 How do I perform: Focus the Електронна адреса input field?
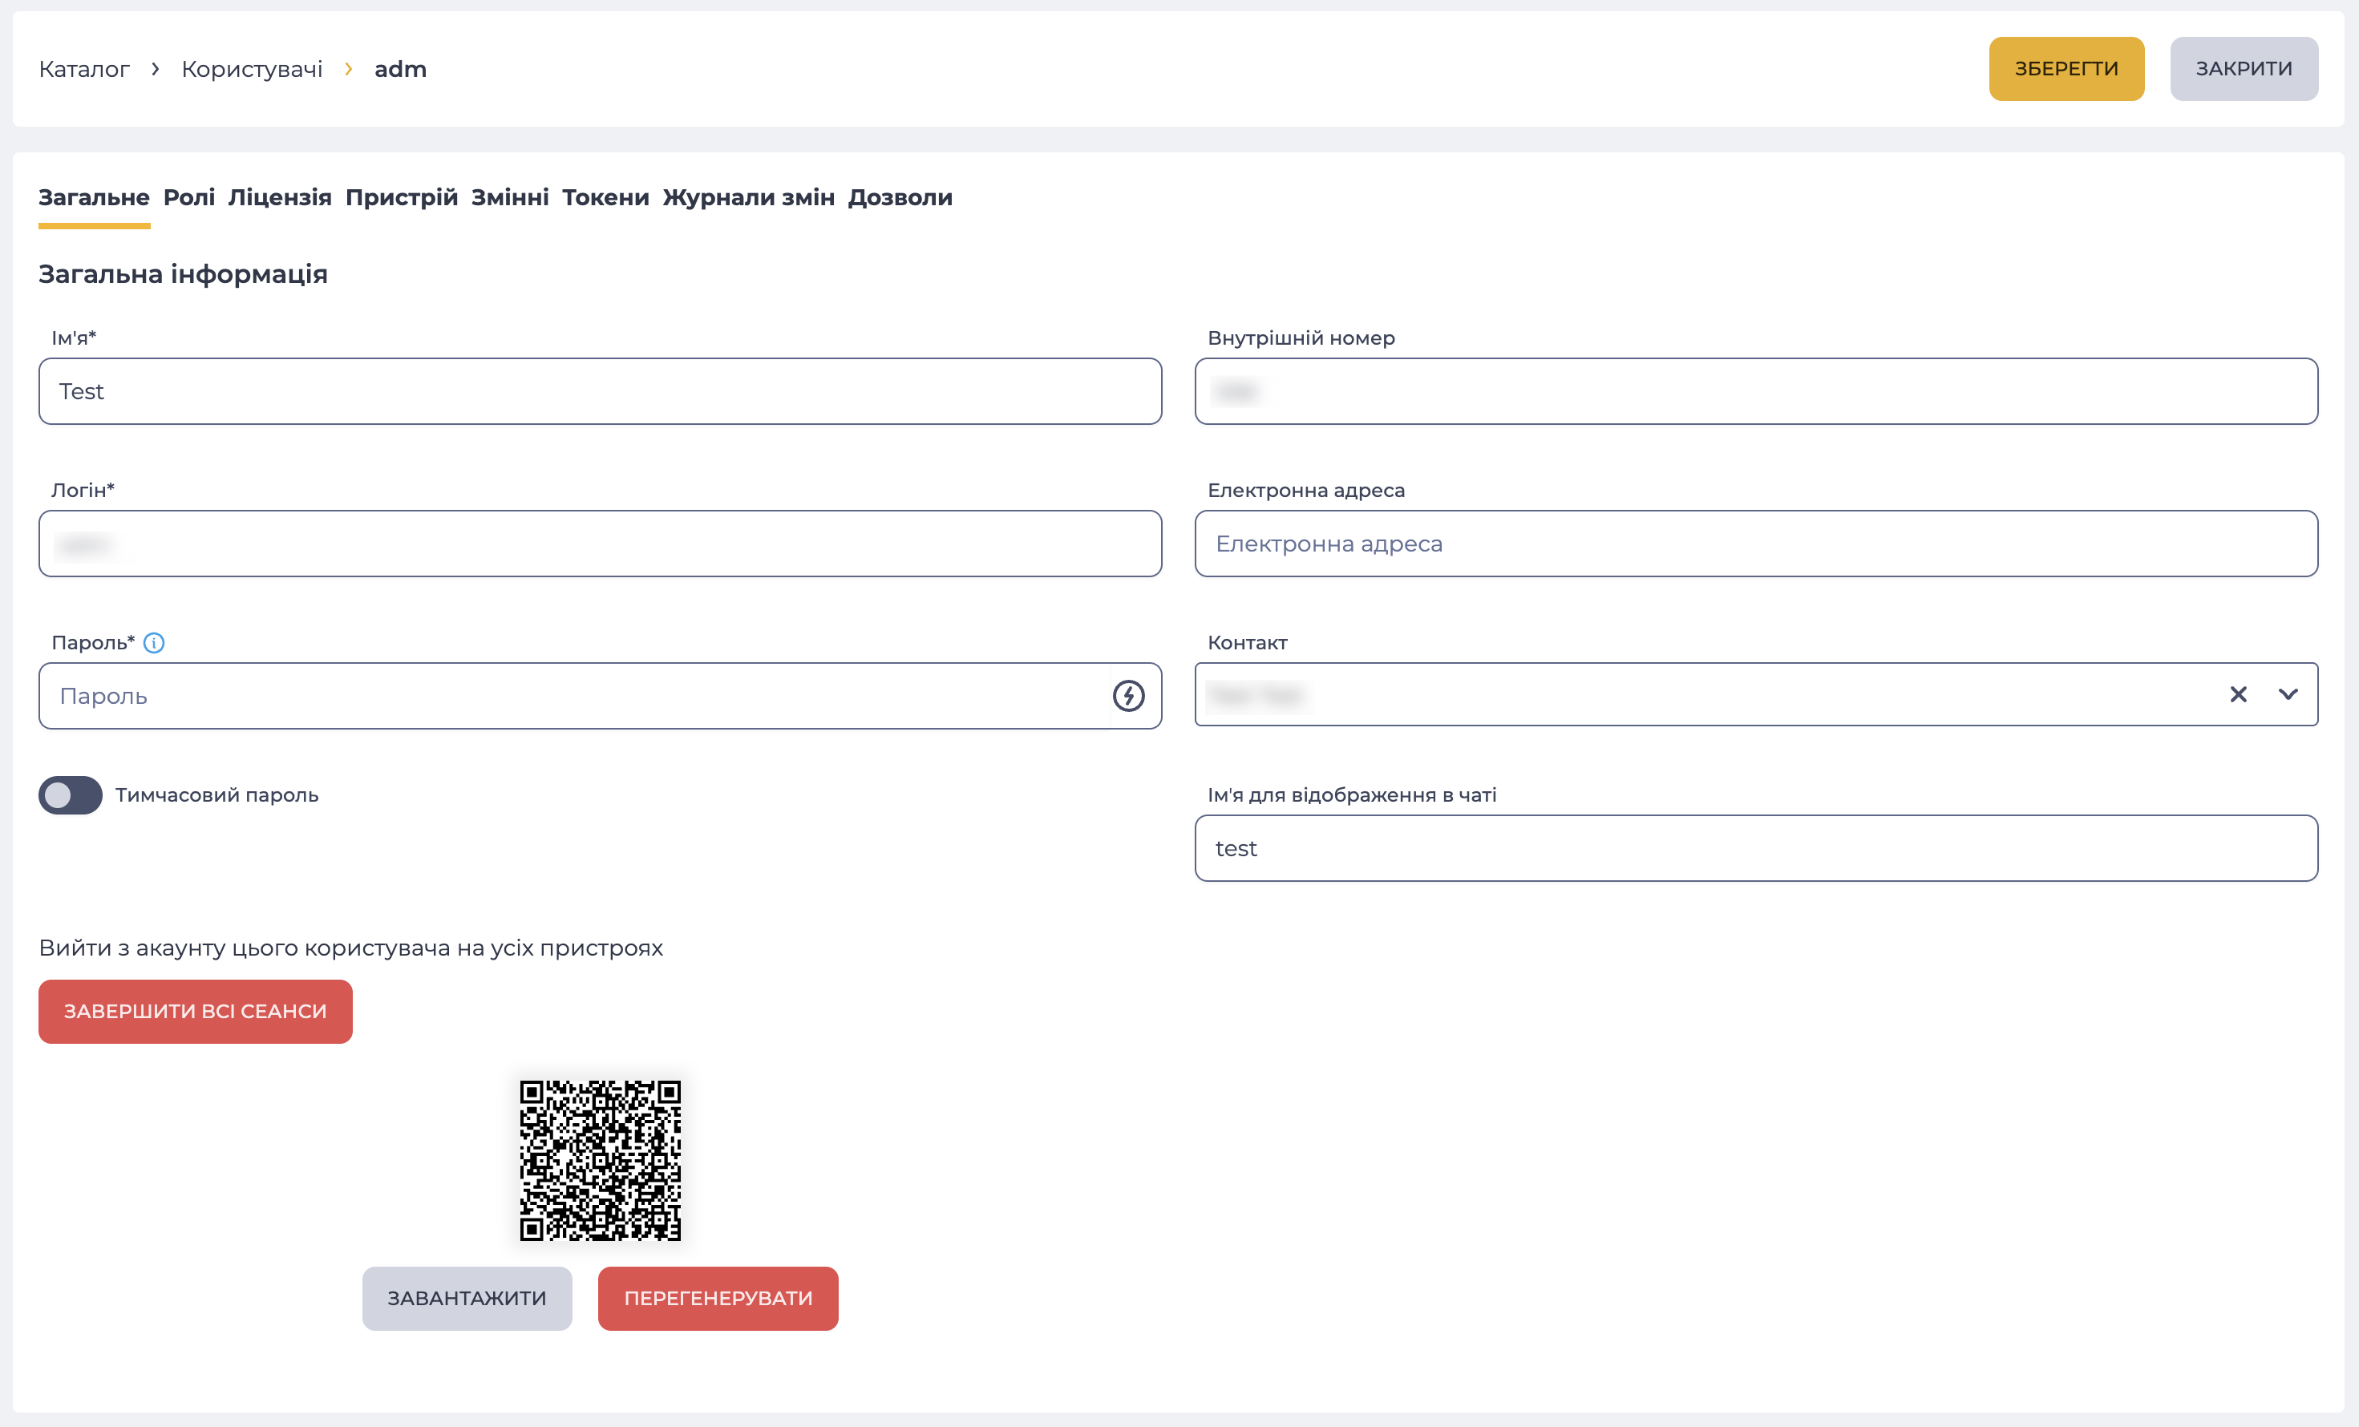click(1756, 544)
